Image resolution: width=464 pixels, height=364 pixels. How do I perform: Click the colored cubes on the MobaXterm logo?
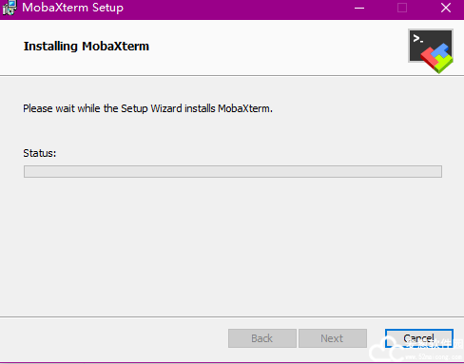tap(437, 59)
